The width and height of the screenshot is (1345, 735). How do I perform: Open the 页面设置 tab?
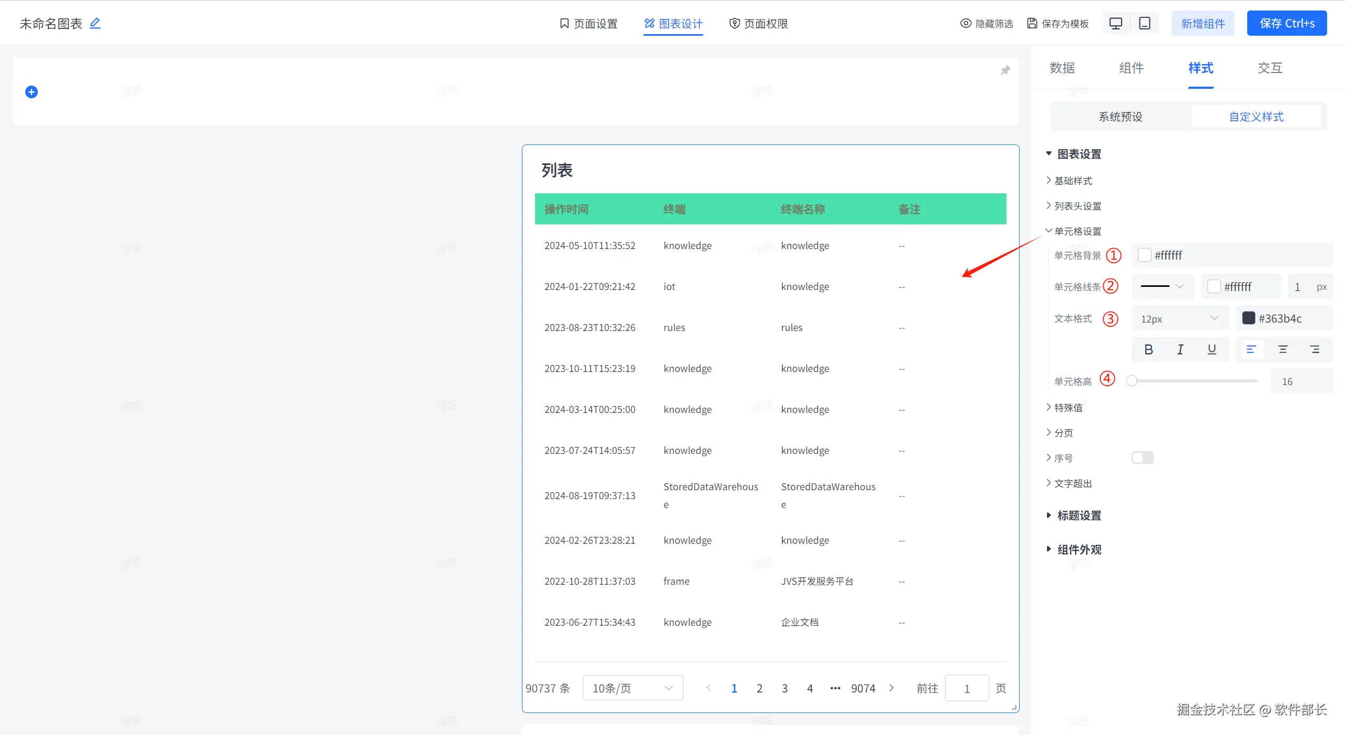[588, 24]
